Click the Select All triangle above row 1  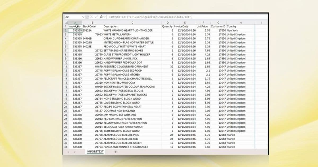click(x=66, y=23)
